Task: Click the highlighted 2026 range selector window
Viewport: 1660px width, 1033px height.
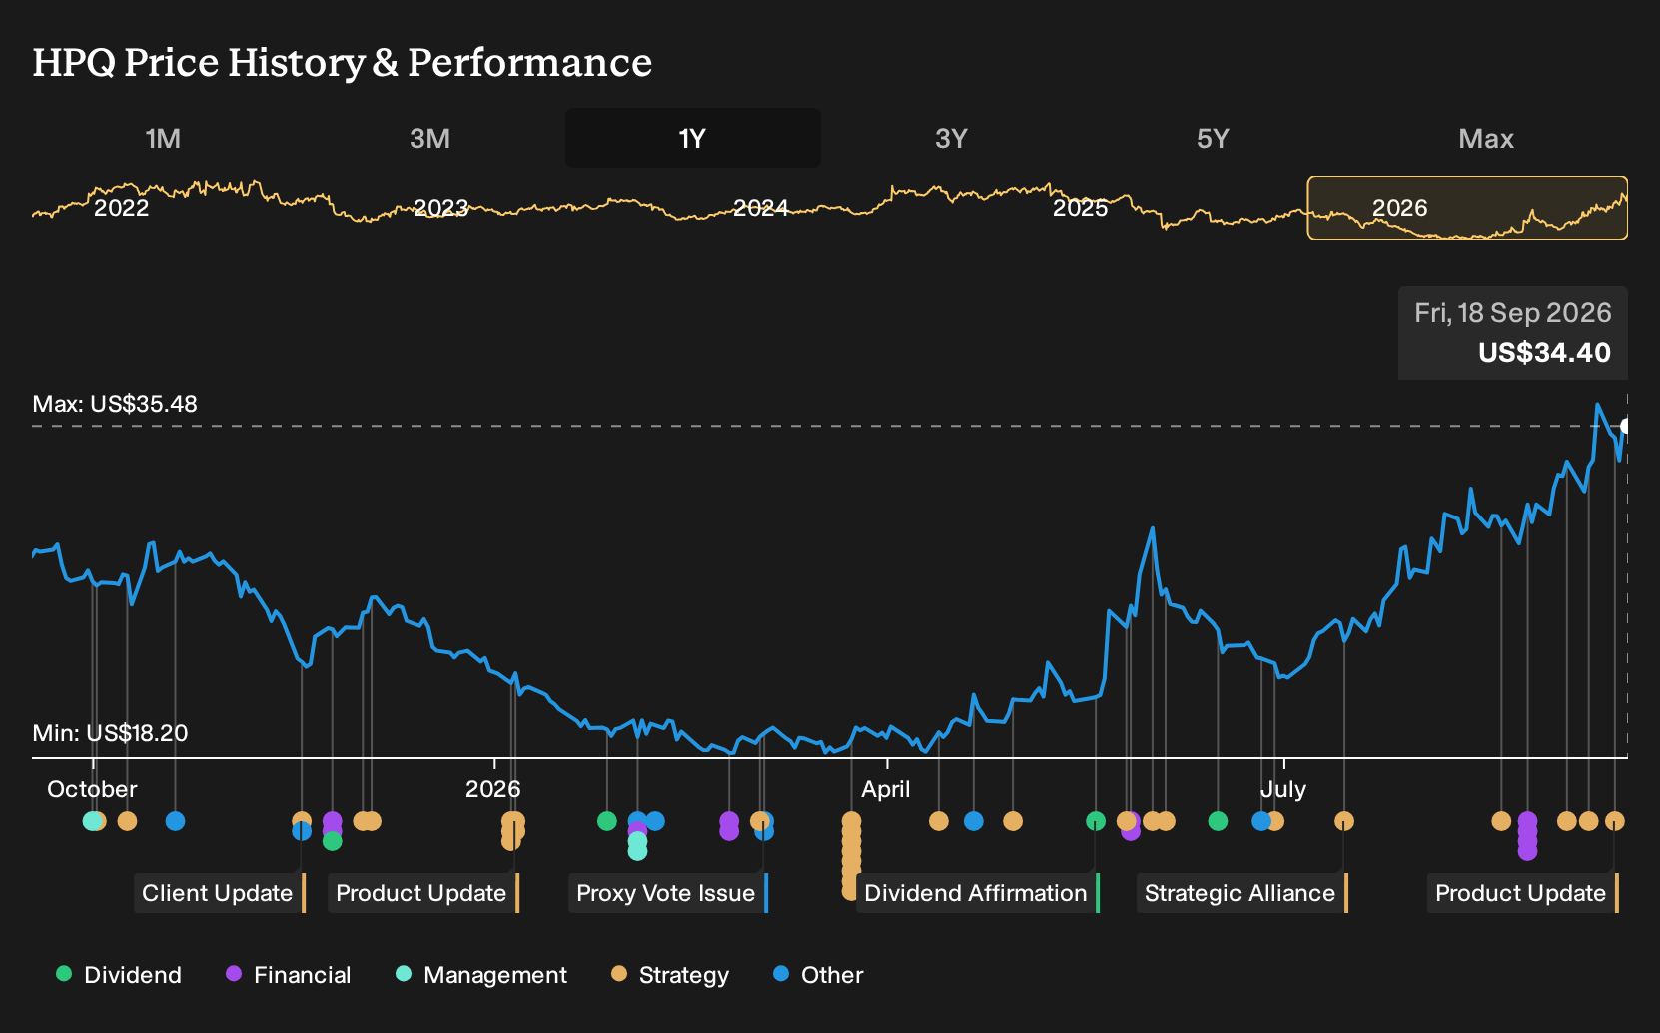Action: pyautogui.click(x=1467, y=208)
